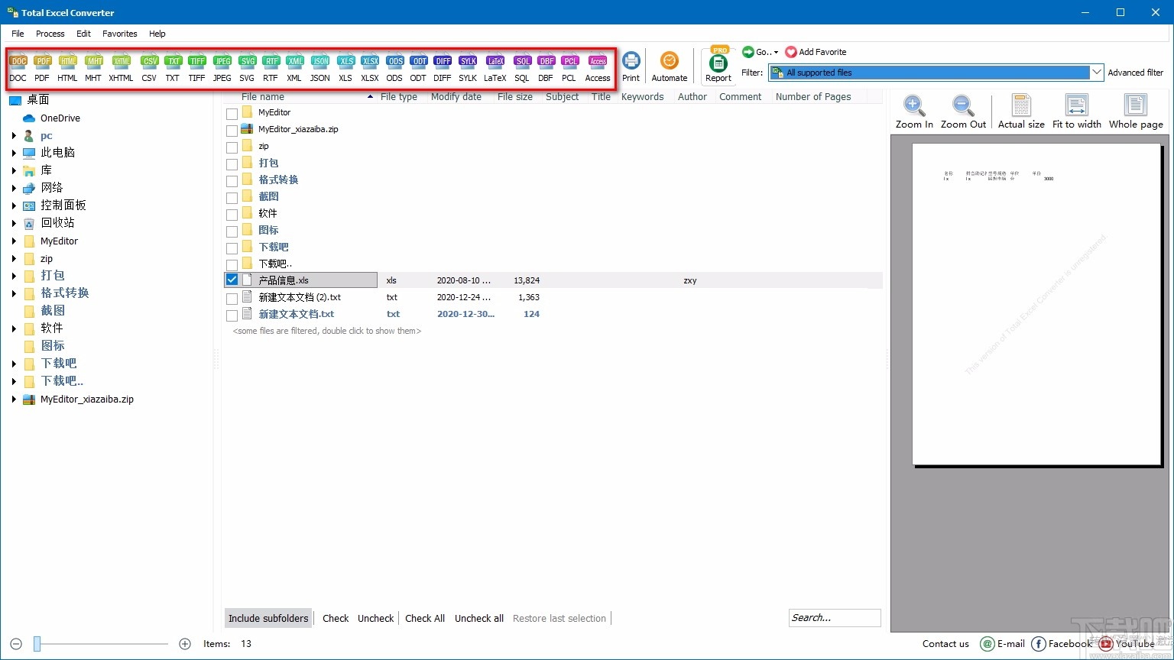
Task: Pick the TXT format icon
Action: tap(173, 67)
